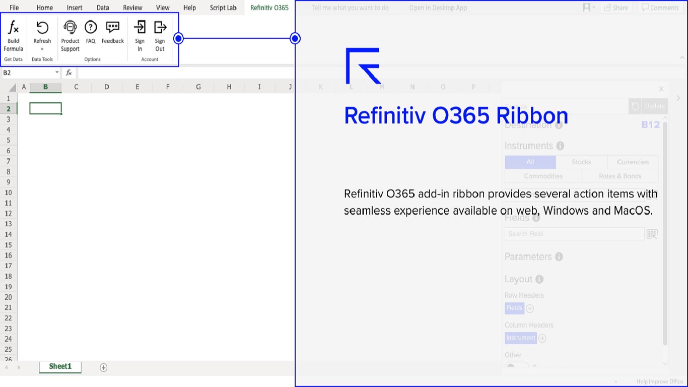The width and height of the screenshot is (688, 387).
Task: Select the All instruments filter
Action: pos(530,162)
